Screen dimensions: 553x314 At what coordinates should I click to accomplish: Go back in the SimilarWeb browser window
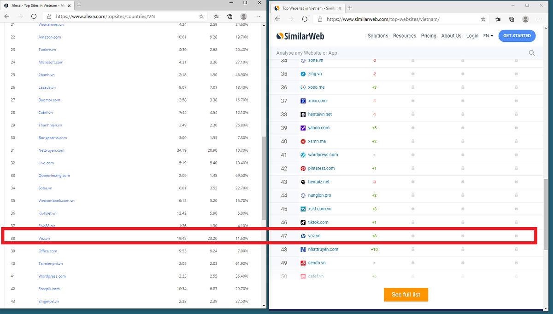tap(277, 19)
